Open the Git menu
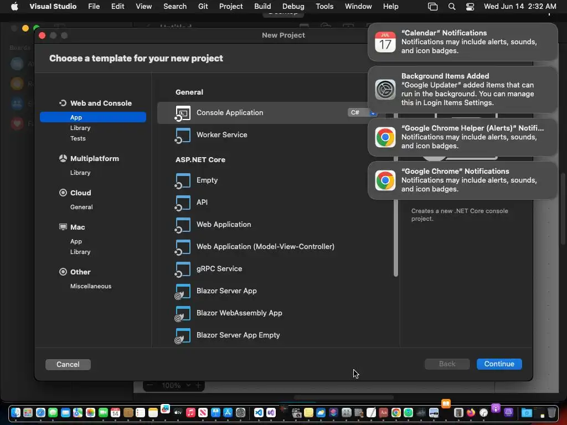Image resolution: width=567 pixels, height=425 pixels. [203, 7]
